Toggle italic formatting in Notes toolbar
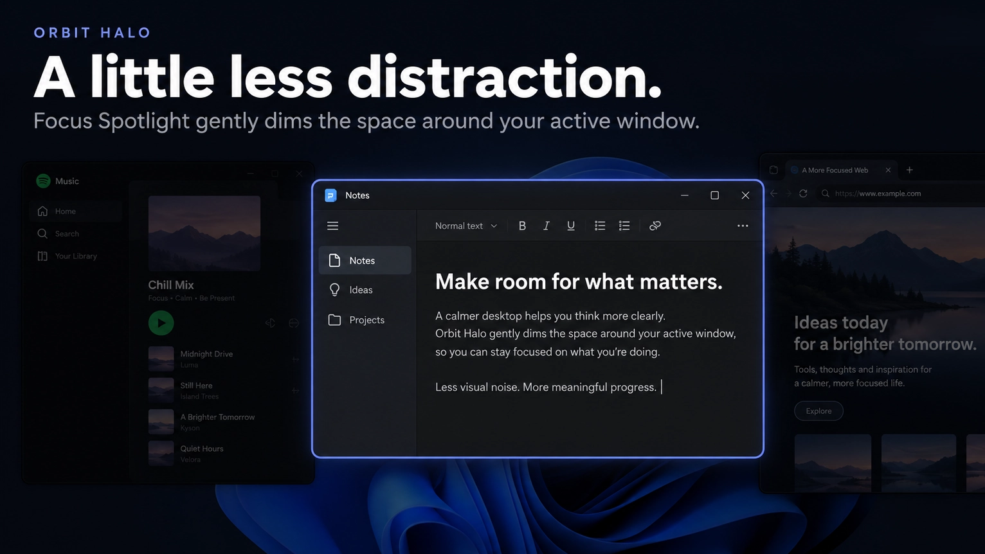The width and height of the screenshot is (985, 554). pos(547,226)
